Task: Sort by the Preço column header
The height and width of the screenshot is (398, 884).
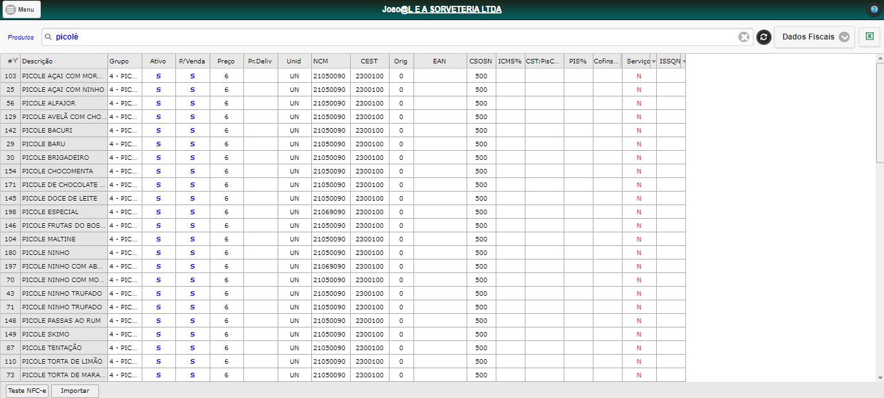Action: click(x=227, y=61)
